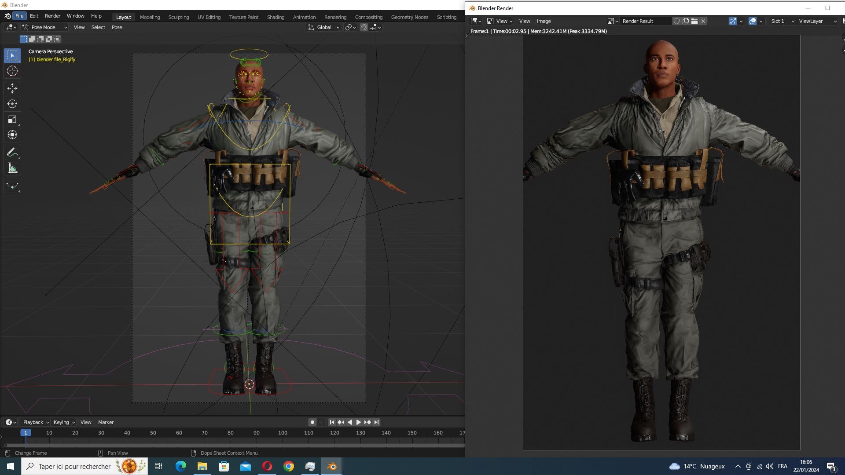This screenshot has width=845, height=475.
Task: Open the Windows Start menu
Action: pos(11,466)
